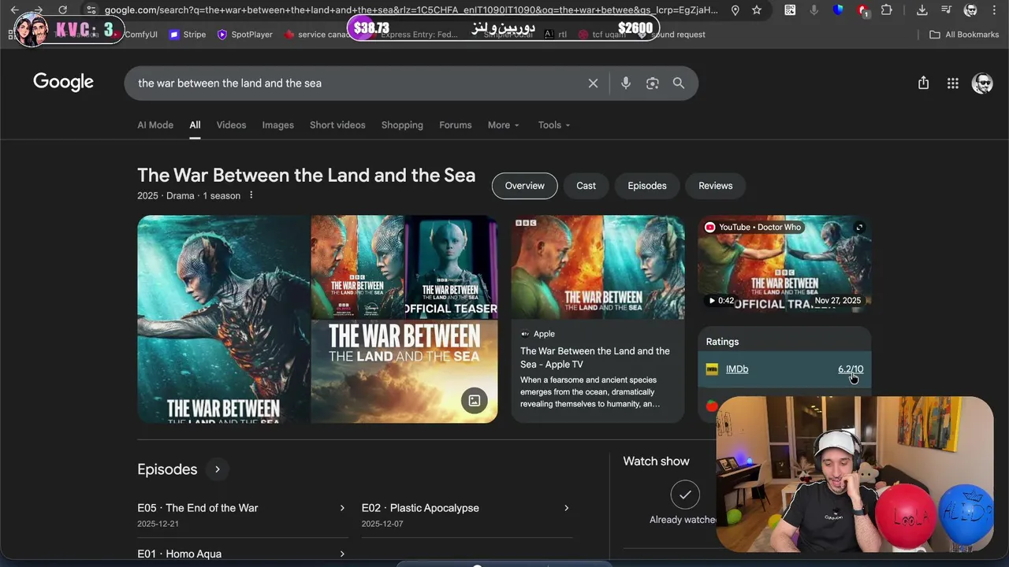Switch to the Forums tab

(x=456, y=125)
